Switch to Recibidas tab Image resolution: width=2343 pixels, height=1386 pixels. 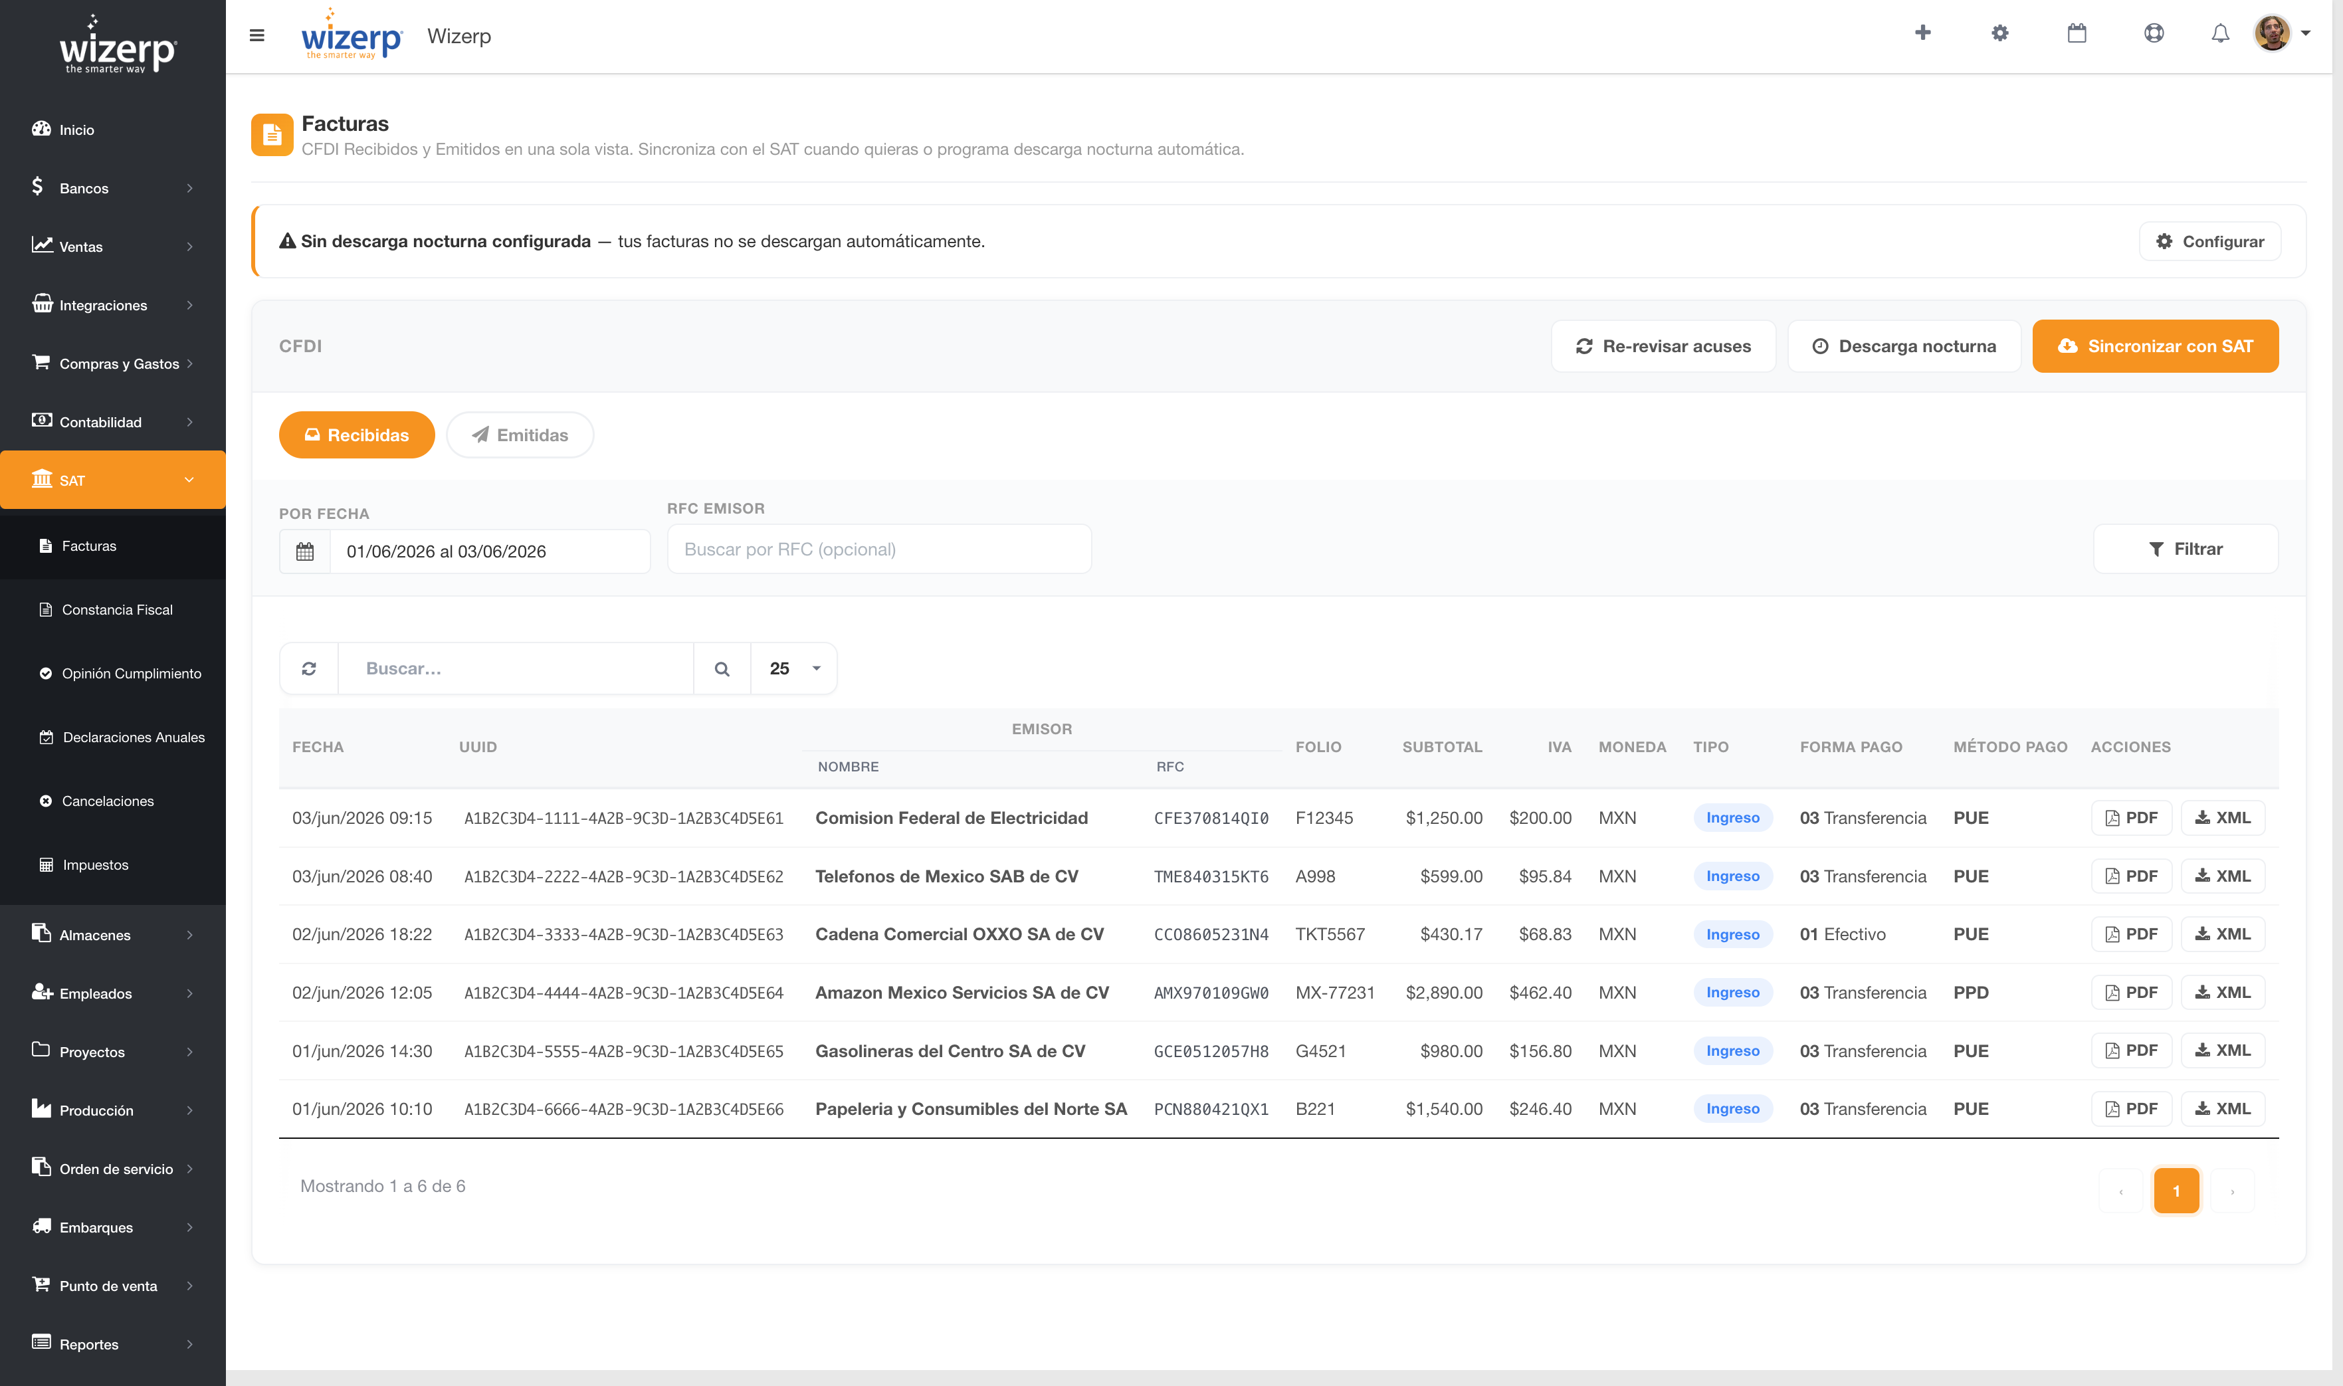[x=357, y=435]
